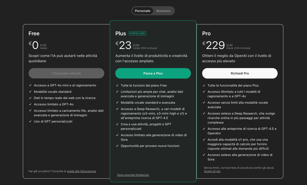The height and width of the screenshot is (185, 307).
Task: Click checkmark beside Tutte le funzioni del piano Free
Action: [117, 85]
